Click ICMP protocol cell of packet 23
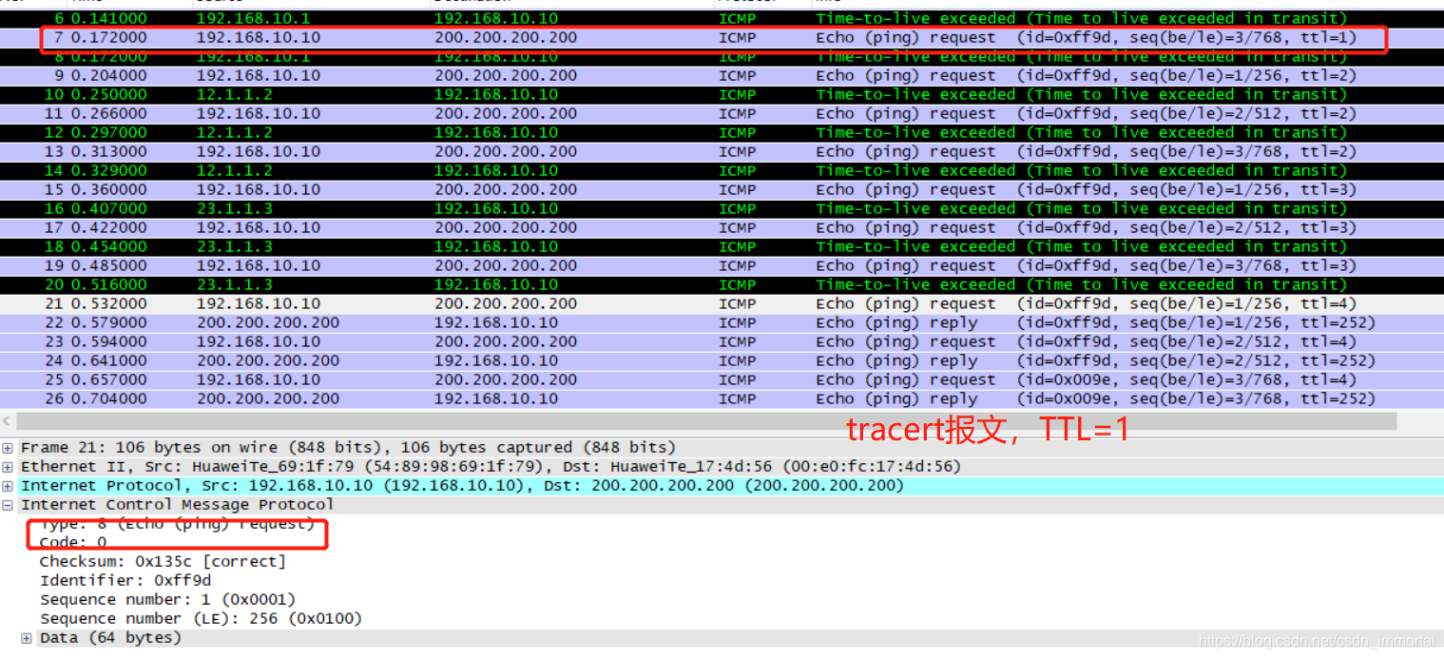This screenshot has width=1444, height=659. pos(737,342)
